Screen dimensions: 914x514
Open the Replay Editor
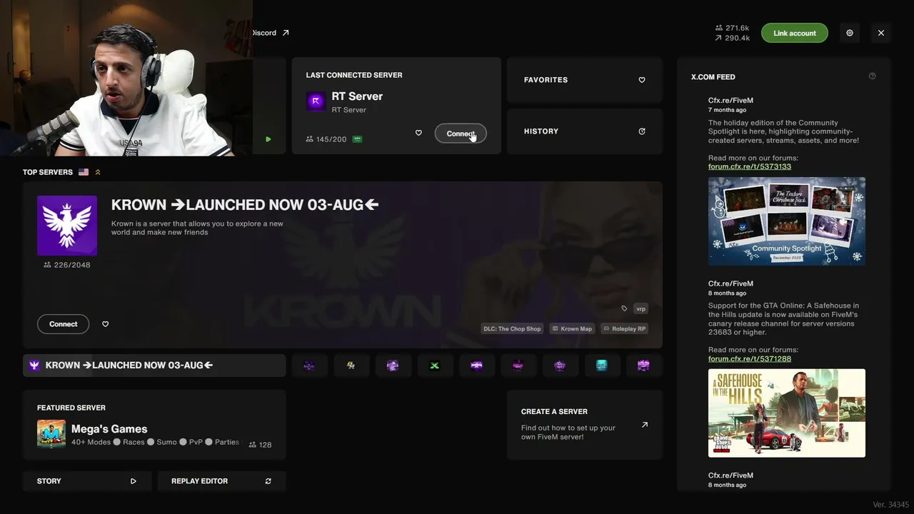(x=221, y=481)
